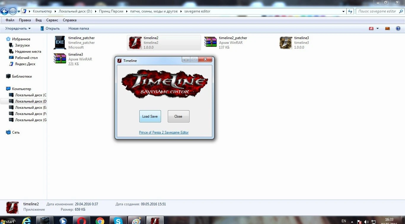The image size is (405, 224).
Task: Select Компьютер in the navigation pane
Action: click(21, 89)
